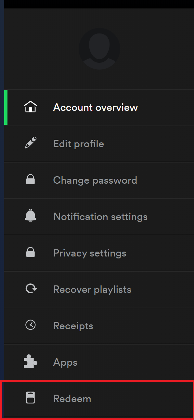The height and width of the screenshot is (420, 194).
Task: Click the padlock icon beside Privacy settings
Action: 31,253
